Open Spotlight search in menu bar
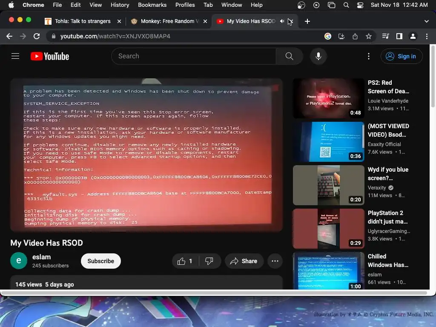Viewport: 436px width, 327px height. 346,5
